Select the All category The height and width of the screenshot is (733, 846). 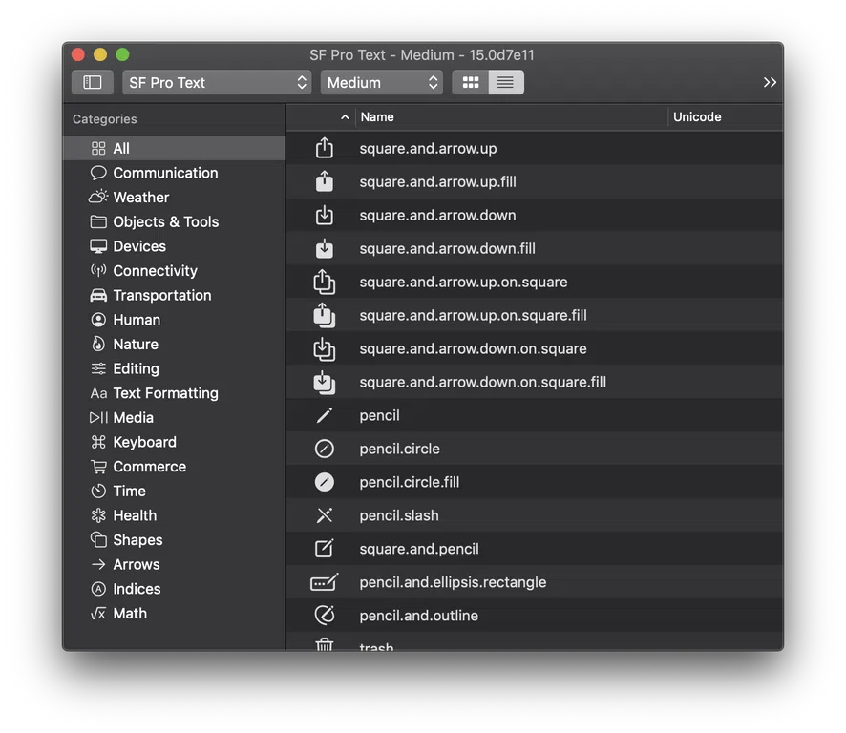tap(175, 148)
